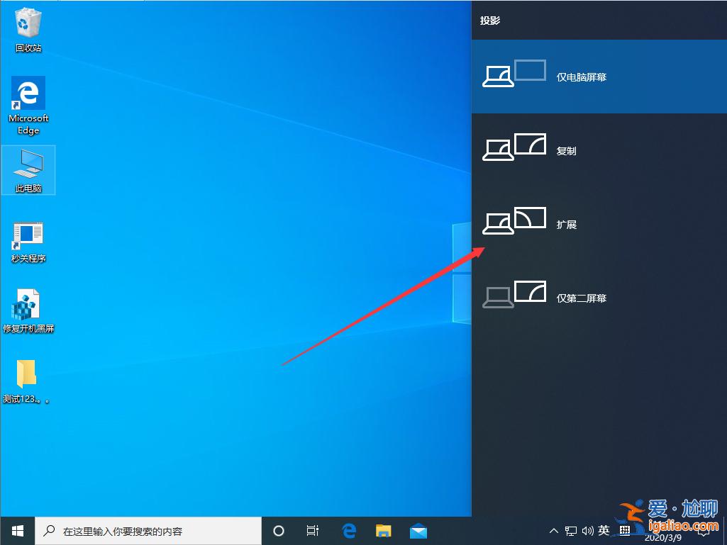Expand hidden icons in the system tray
727x545 pixels.
[554, 529]
